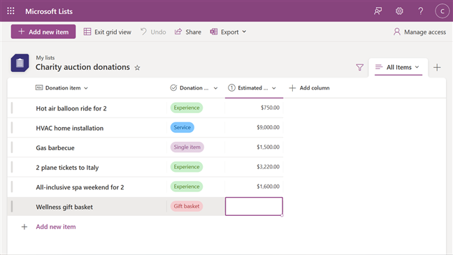Click the Charity auction donations list icon
Viewport: 453px width, 255px height.
coord(20,63)
